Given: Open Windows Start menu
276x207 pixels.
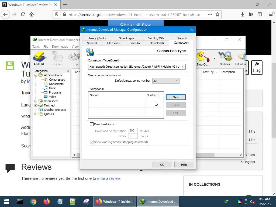Looking at the screenshot, I should point(6,202).
